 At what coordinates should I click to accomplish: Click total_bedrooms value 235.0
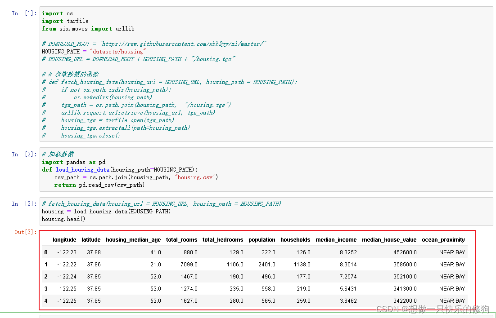click(x=237, y=289)
